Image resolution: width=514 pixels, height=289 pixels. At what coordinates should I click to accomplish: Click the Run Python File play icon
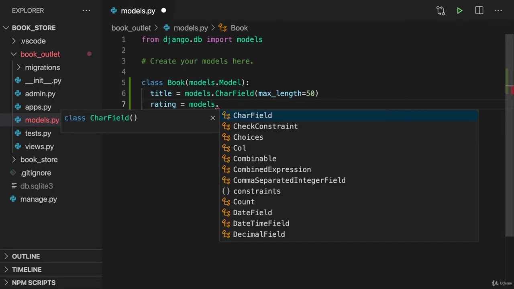(x=459, y=11)
